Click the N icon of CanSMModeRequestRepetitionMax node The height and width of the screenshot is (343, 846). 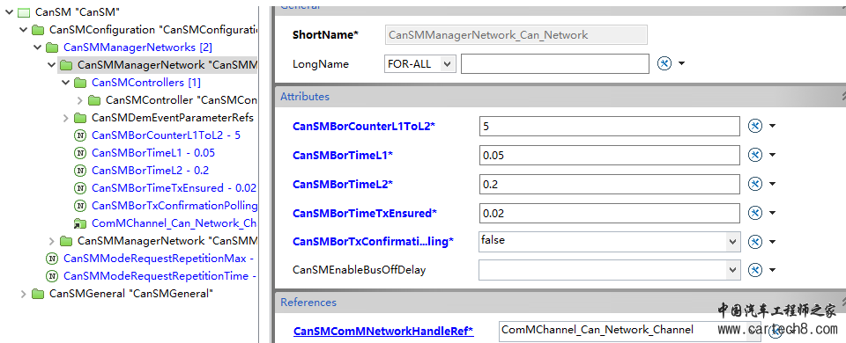point(52,259)
